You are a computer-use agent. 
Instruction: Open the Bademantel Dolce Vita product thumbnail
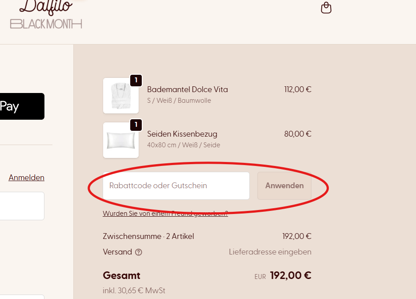tap(120, 96)
